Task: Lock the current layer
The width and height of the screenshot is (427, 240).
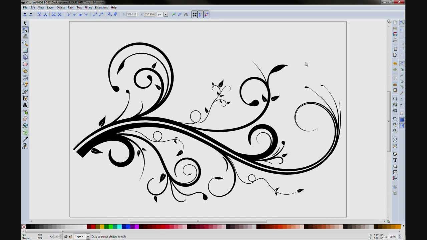Action: coord(71,236)
